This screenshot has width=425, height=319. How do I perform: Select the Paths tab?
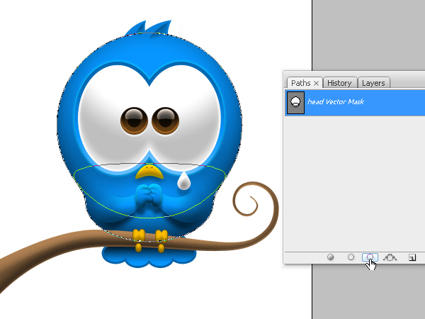301,83
